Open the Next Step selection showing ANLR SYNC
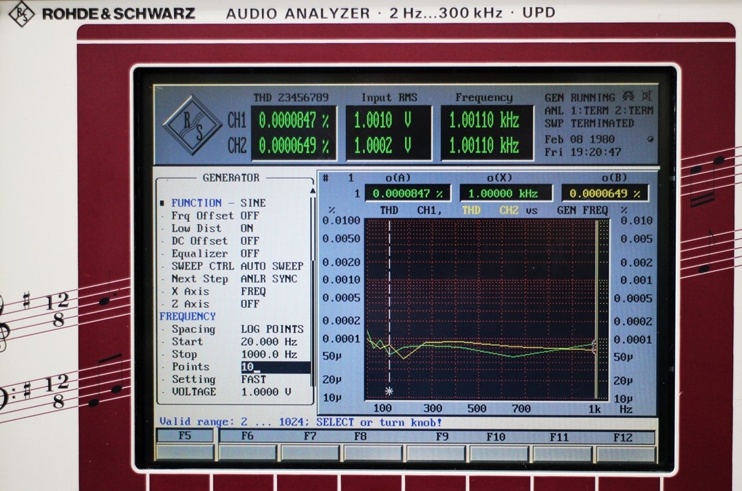Image resolution: width=742 pixels, height=491 pixels. click(269, 279)
